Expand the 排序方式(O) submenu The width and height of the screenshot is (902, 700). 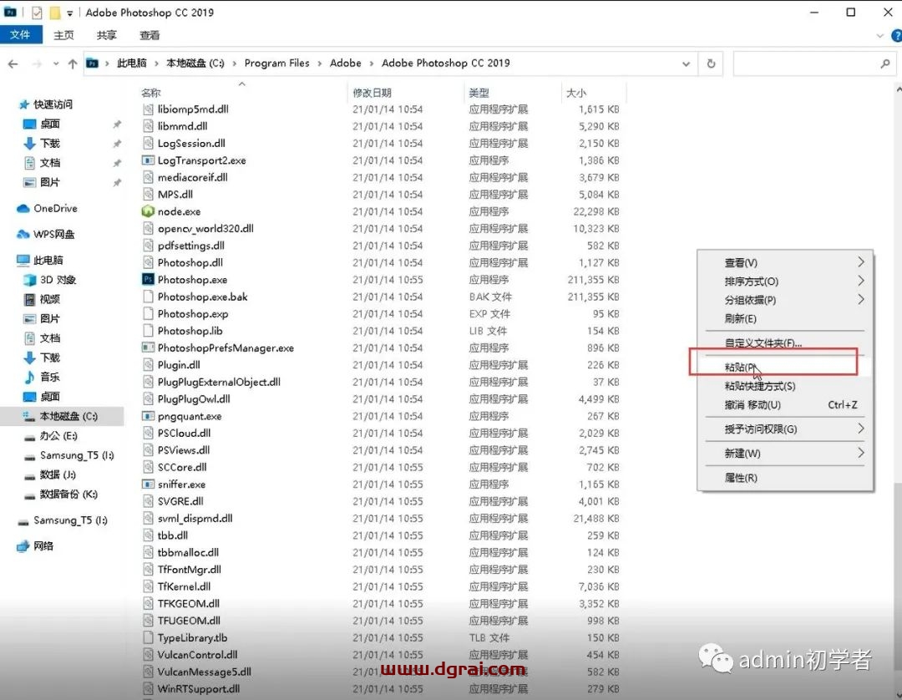coord(786,282)
